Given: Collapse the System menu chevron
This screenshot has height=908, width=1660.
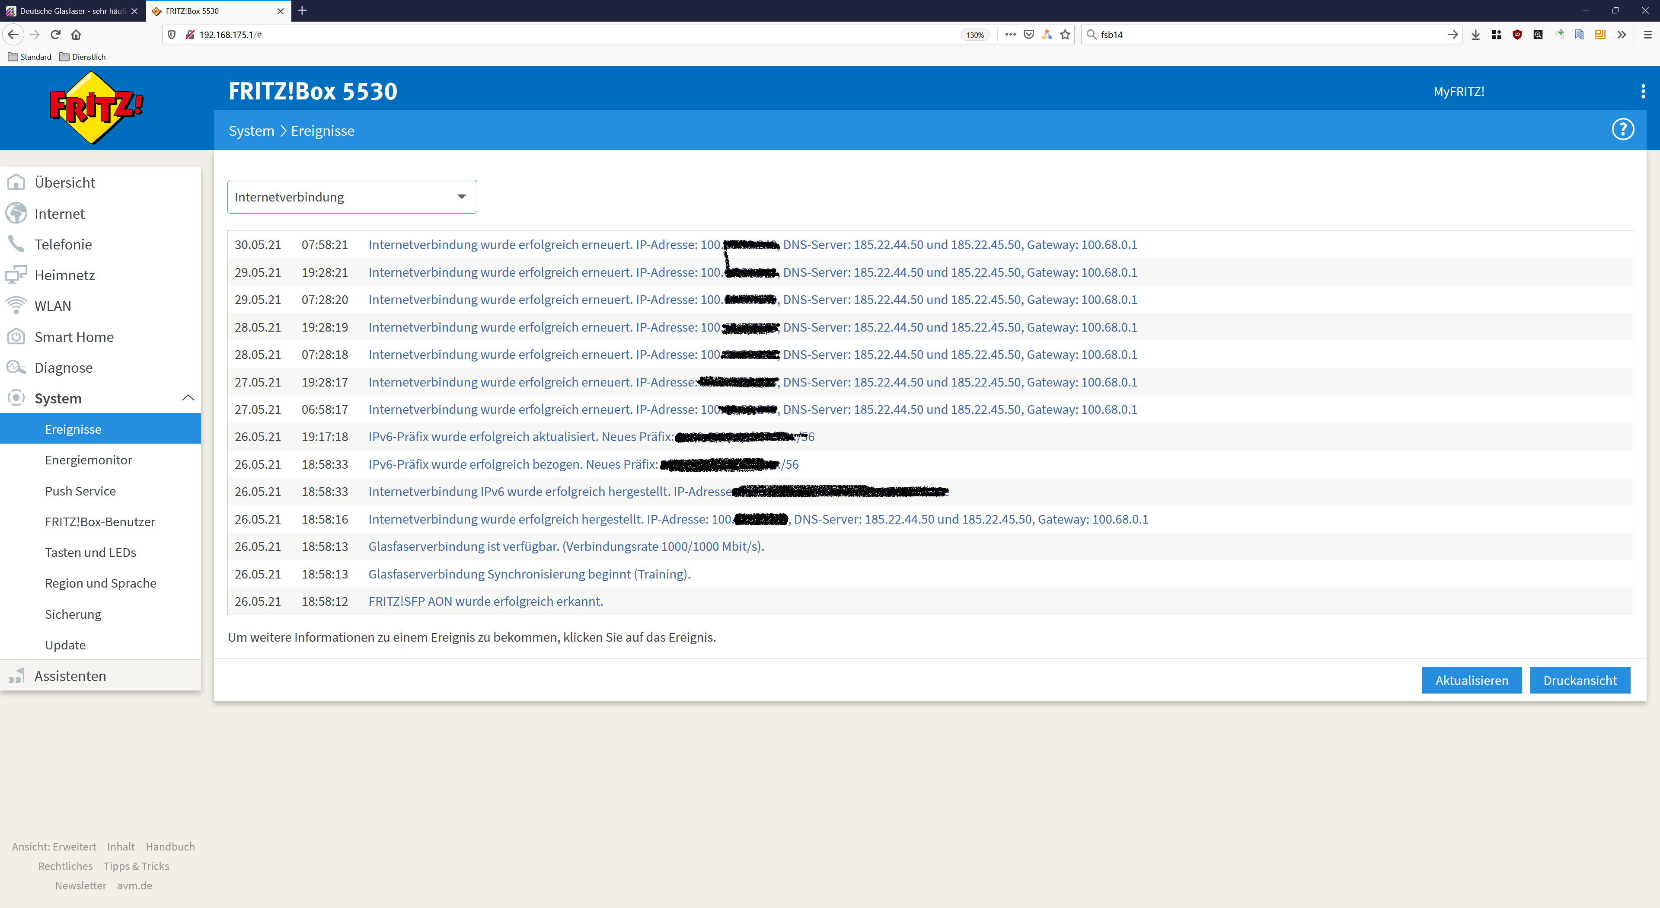Looking at the screenshot, I should coord(188,398).
